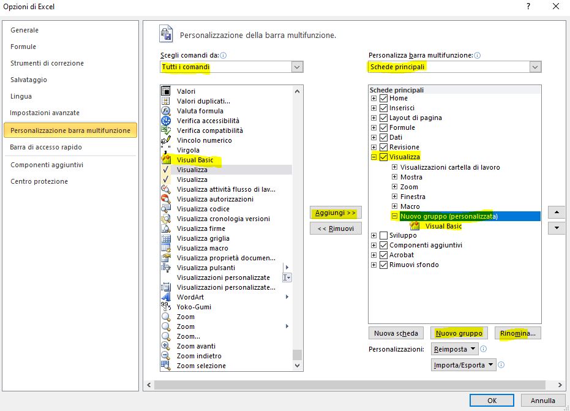This screenshot has height=411, width=570.
Task: Click the Zoom selezione icon
Action: pos(166,366)
